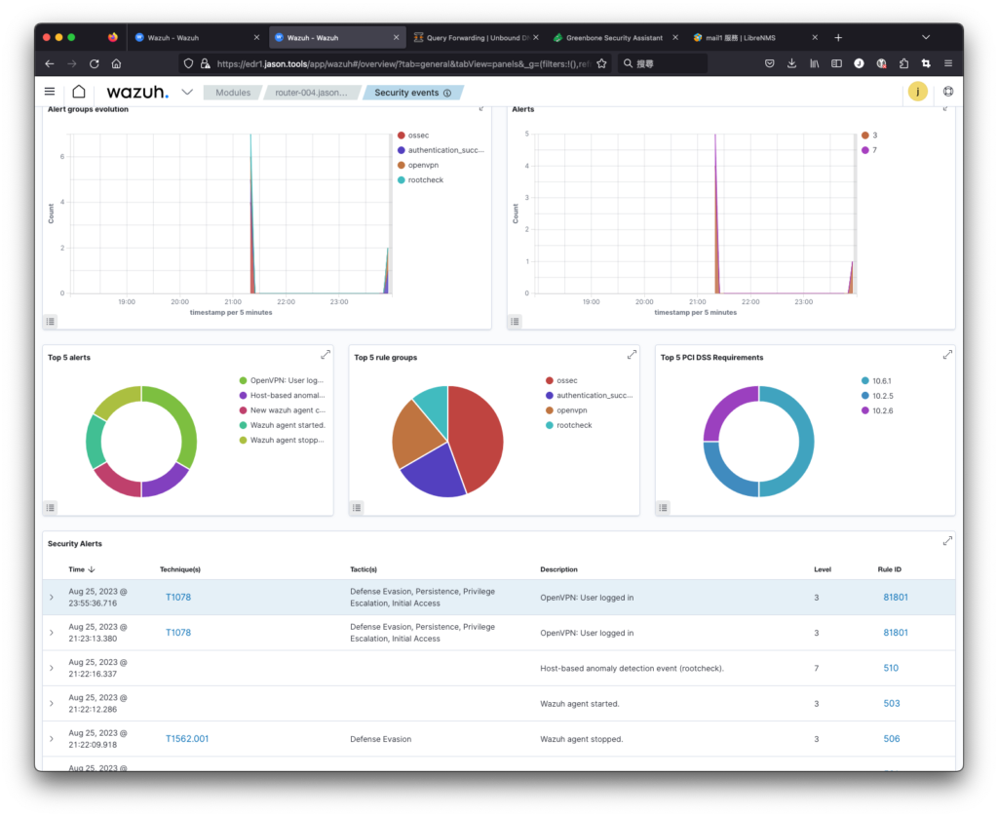Screen dimensions: 998x817
Task: Toggle Wazuh agent started legend item
Action: click(282, 425)
